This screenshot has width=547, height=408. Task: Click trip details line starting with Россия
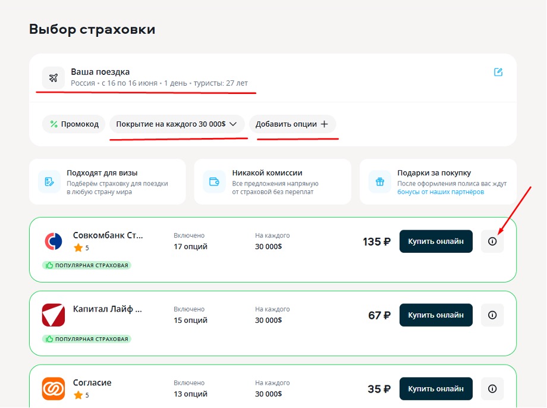coord(159,83)
